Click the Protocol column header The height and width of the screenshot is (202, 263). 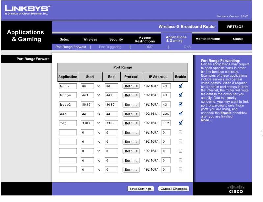point(131,77)
